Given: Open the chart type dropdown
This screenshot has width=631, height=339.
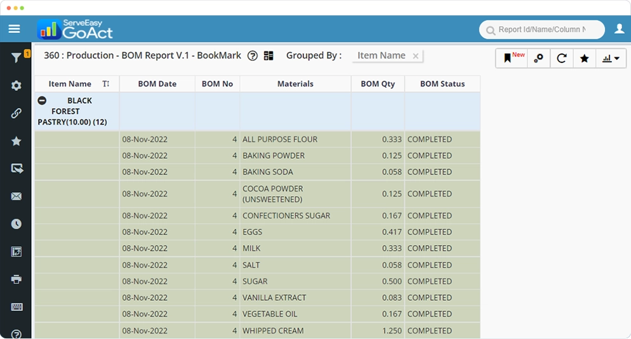Looking at the screenshot, I should tap(611, 58).
